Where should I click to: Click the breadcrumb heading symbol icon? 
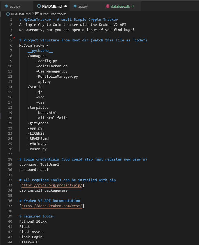(37, 14)
